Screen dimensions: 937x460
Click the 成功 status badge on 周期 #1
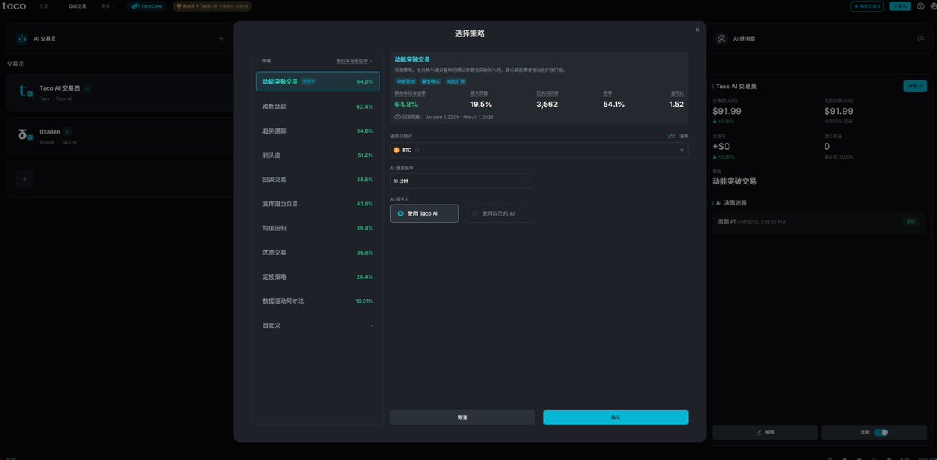(x=911, y=222)
